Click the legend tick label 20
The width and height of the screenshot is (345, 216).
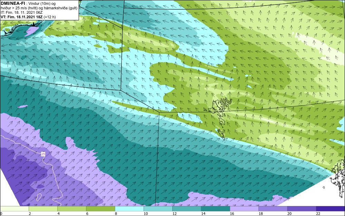[289, 214]
